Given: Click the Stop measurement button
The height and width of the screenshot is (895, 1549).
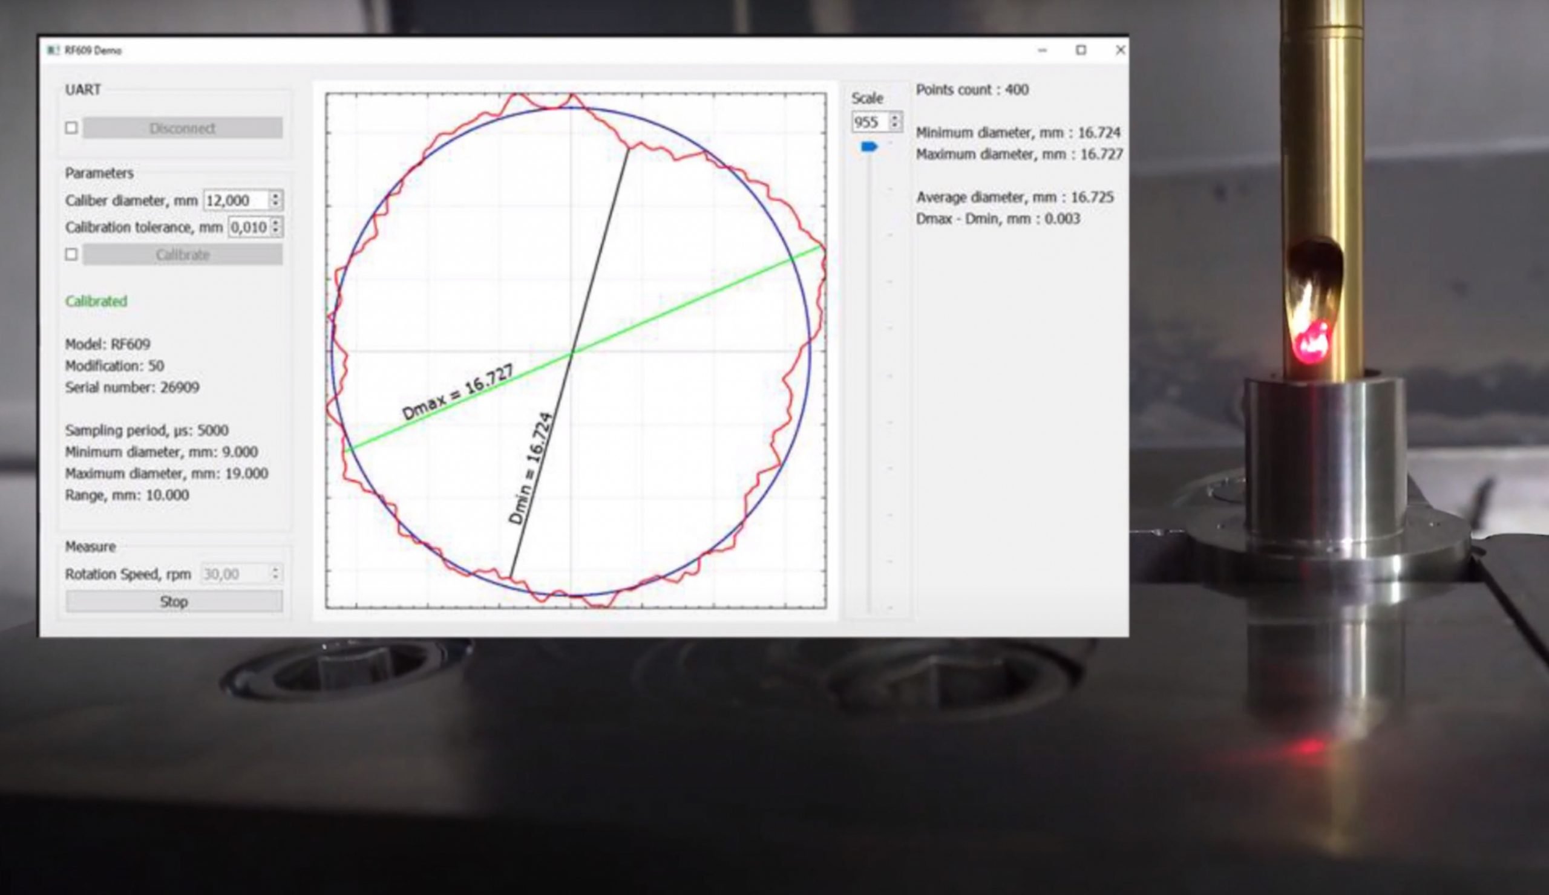Looking at the screenshot, I should pyautogui.click(x=174, y=601).
